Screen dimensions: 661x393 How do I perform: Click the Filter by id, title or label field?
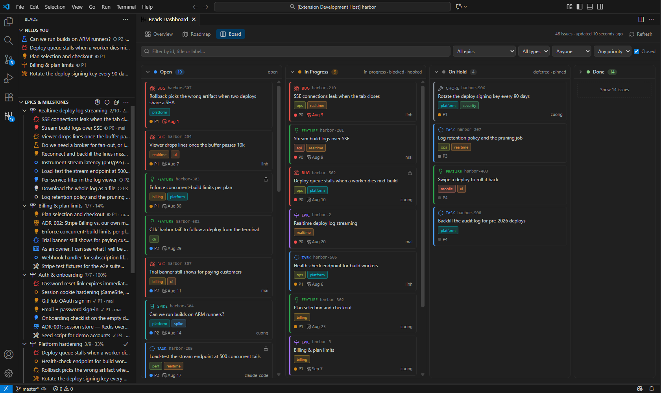295,51
